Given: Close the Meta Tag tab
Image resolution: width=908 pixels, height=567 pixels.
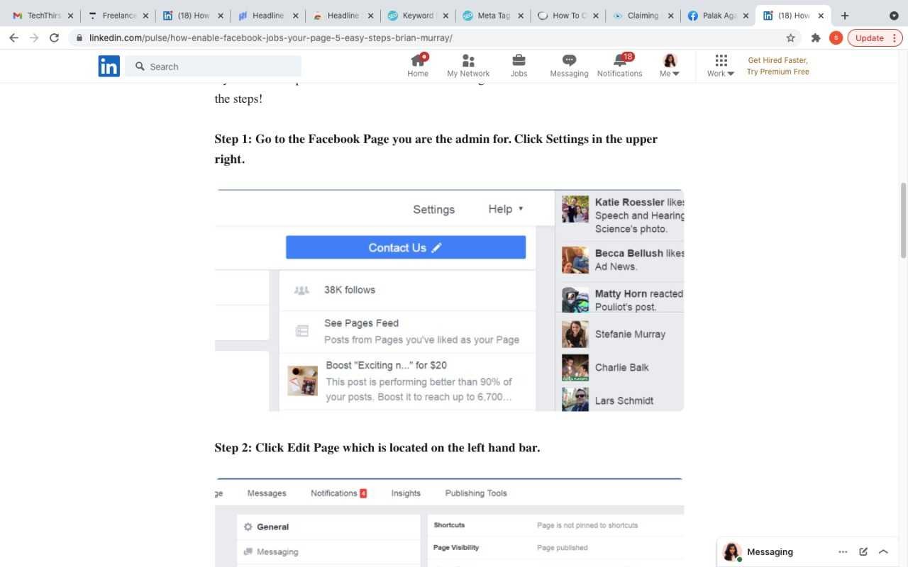Looking at the screenshot, I should [x=521, y=16].
